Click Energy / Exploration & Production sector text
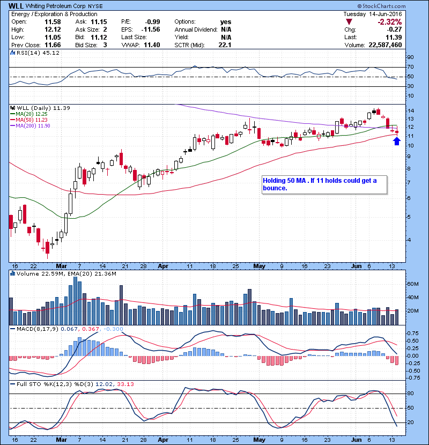The height and width of the screenshot is (445, 429). tap(54, 14)
